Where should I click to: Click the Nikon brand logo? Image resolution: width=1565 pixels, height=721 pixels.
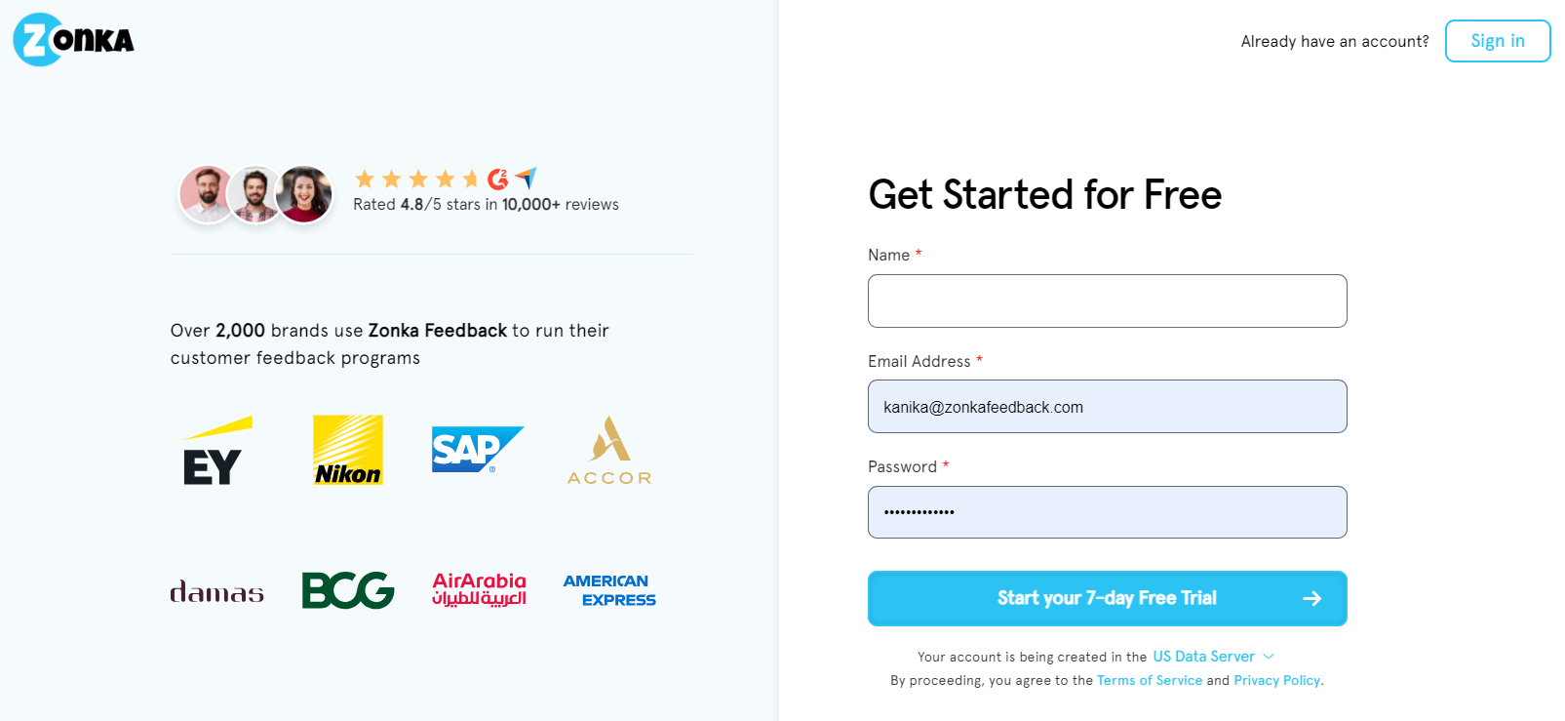348,450
